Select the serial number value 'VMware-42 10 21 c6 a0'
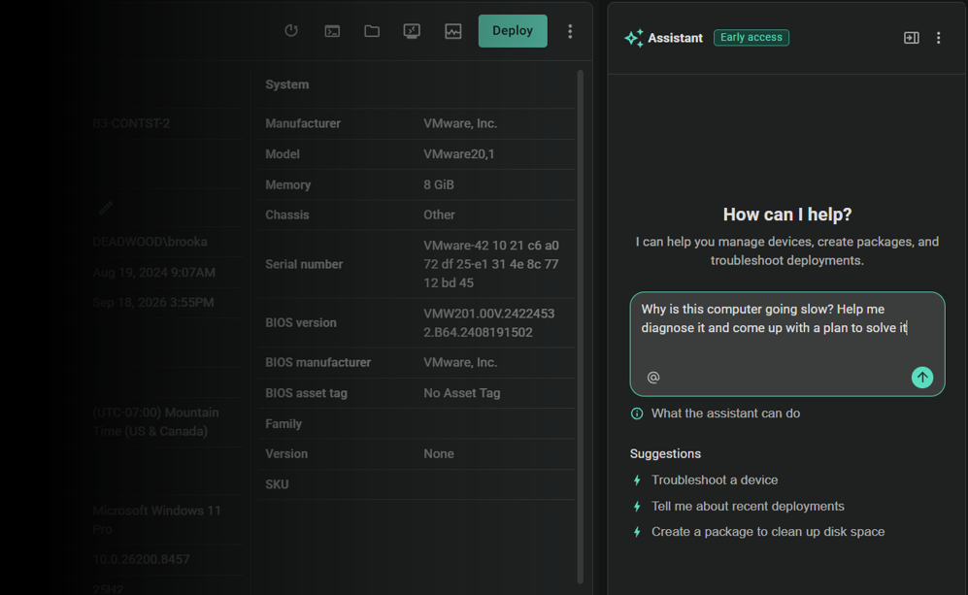The width and height of the screenshot is (968, 595). pyautogui.click(x=490, y=245)
